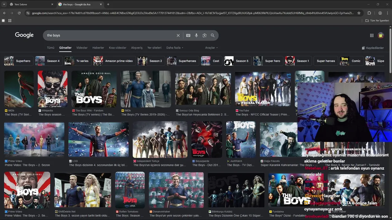Click the browser address bar URL
392x220 pixels.
(x=193, y=13)
